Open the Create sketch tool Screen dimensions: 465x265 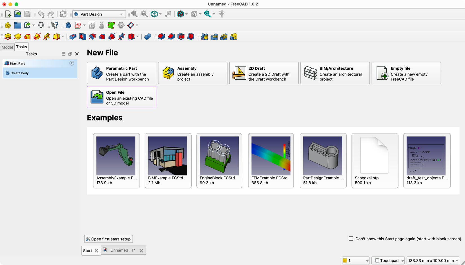coord(78,25)
